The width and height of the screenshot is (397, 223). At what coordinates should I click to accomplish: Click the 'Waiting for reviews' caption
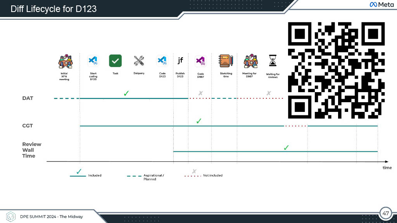click(x=273, y=76)
